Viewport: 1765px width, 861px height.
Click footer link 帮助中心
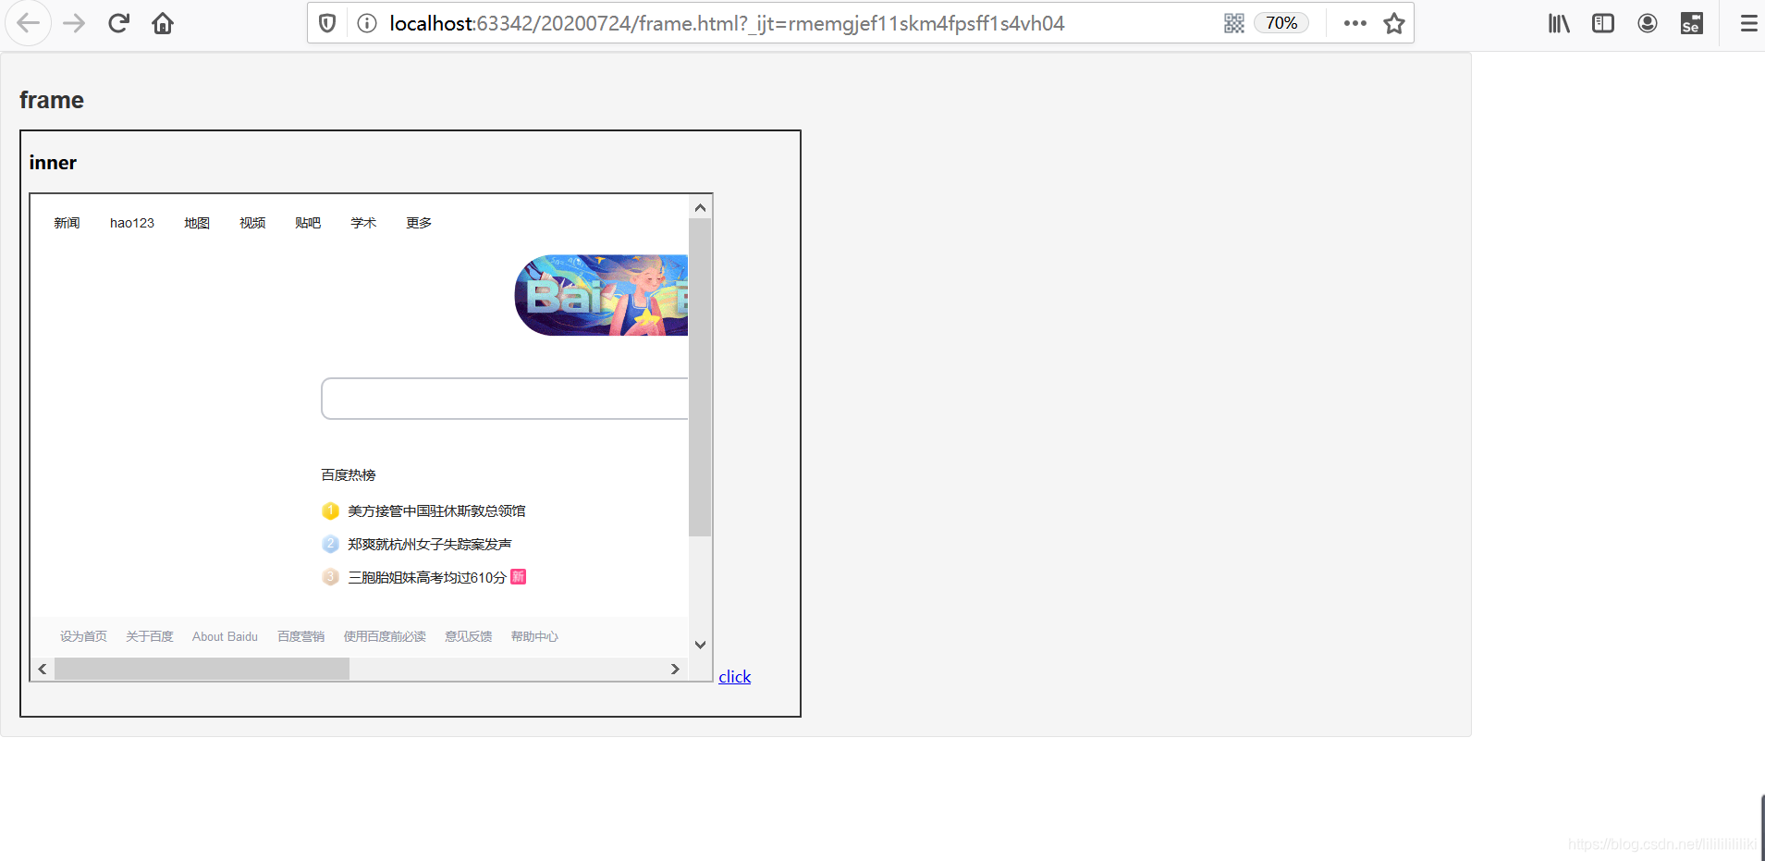tap(534, 636)
